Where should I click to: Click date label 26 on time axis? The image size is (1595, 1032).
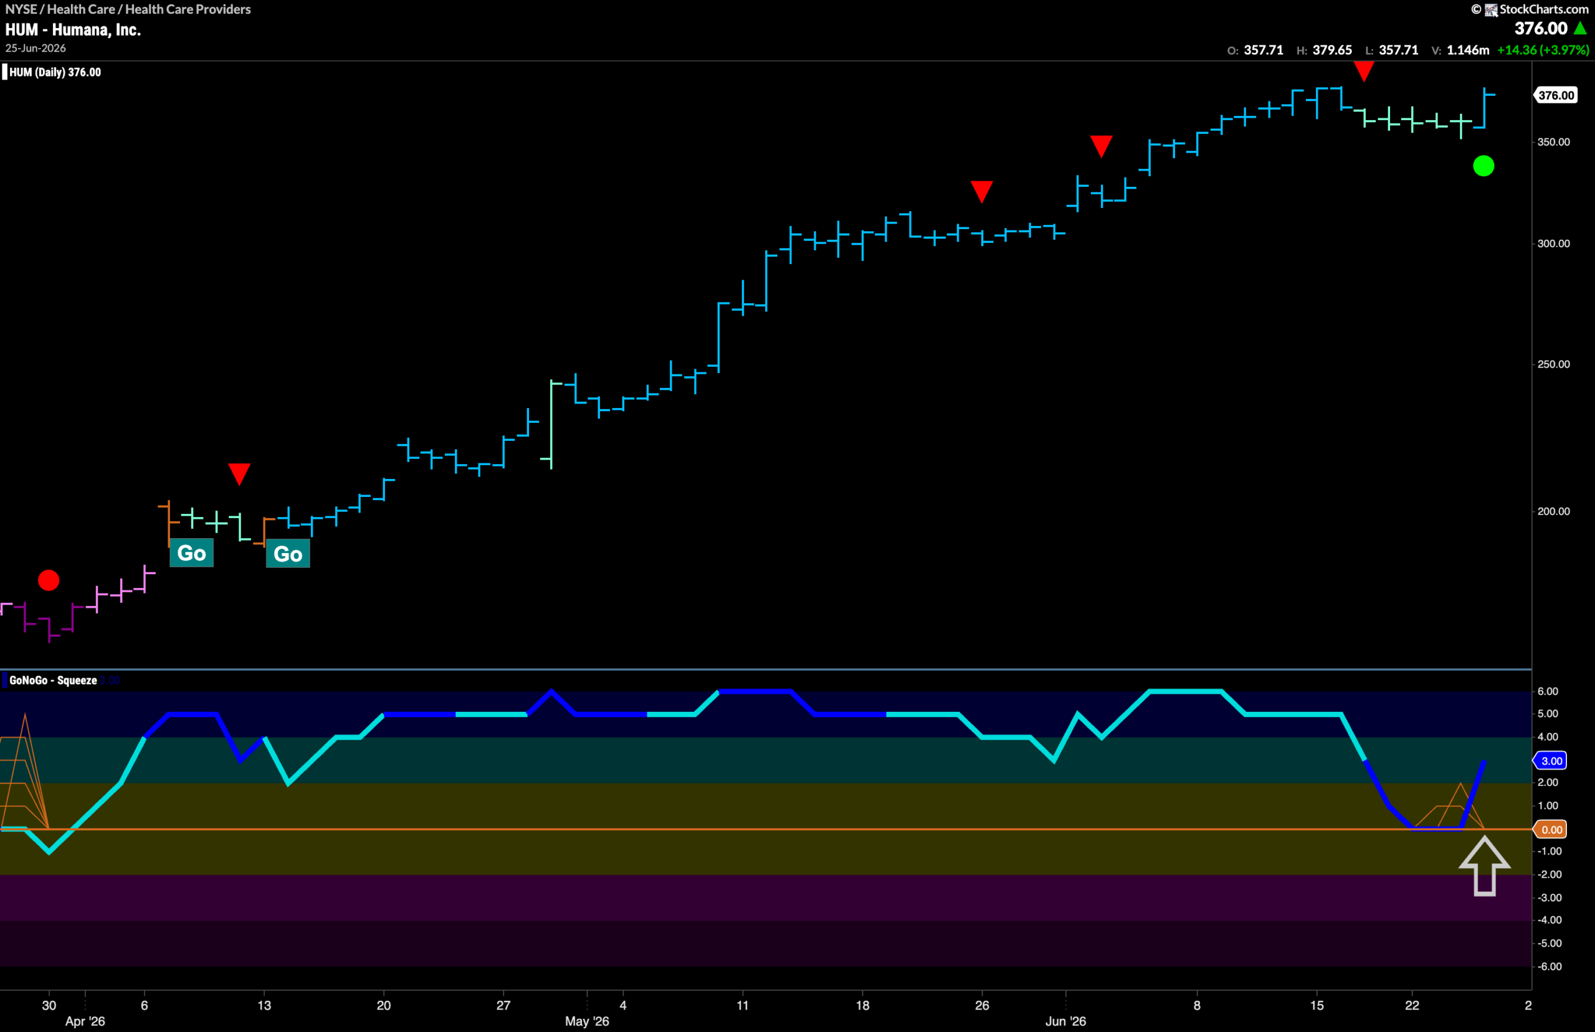(982, 1005)
